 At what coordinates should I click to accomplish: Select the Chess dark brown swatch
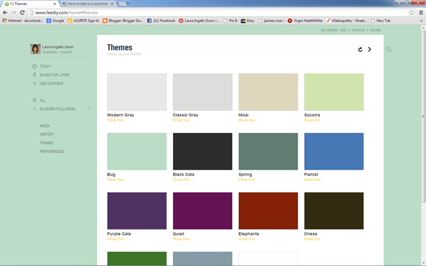click(334, 211)
